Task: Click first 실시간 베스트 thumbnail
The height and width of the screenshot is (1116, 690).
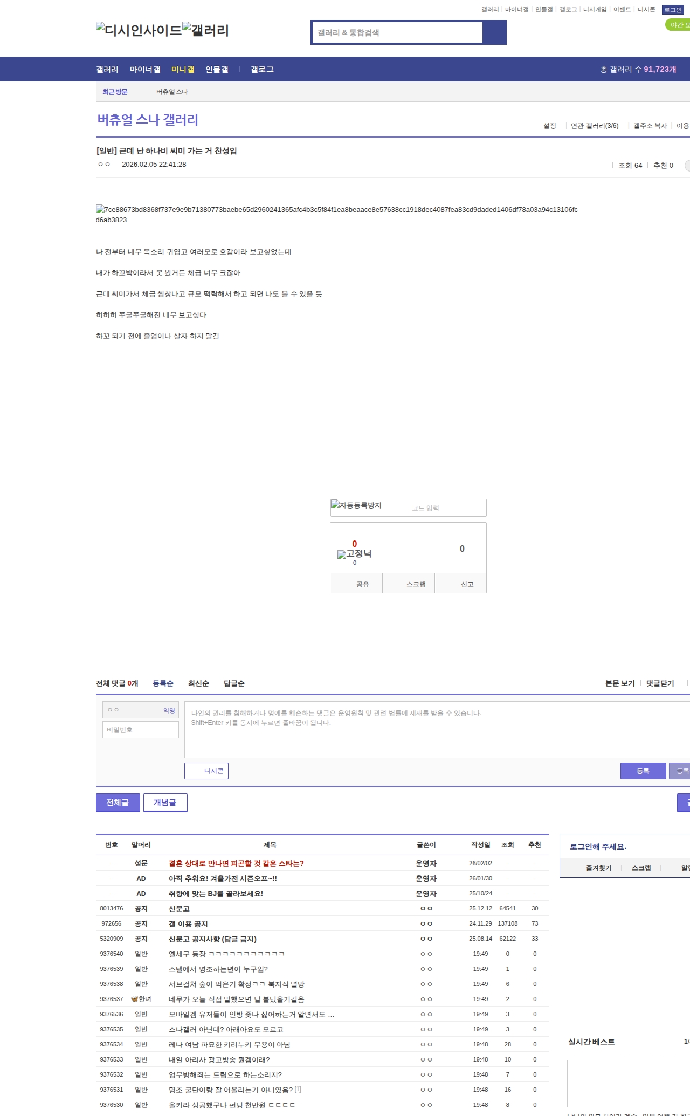Action: tap(602, 1083)
